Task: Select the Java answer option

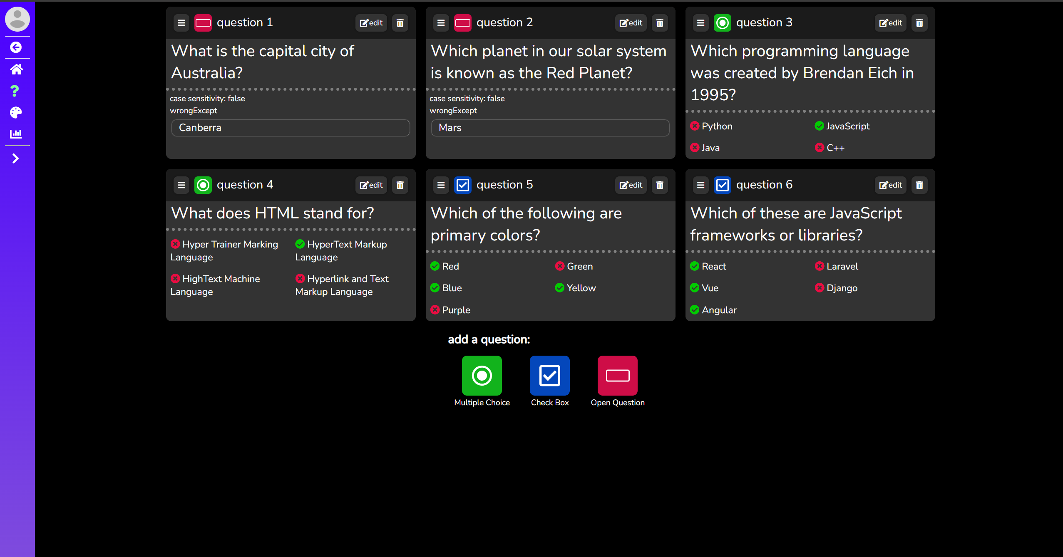Action: (x=705, y=148)
